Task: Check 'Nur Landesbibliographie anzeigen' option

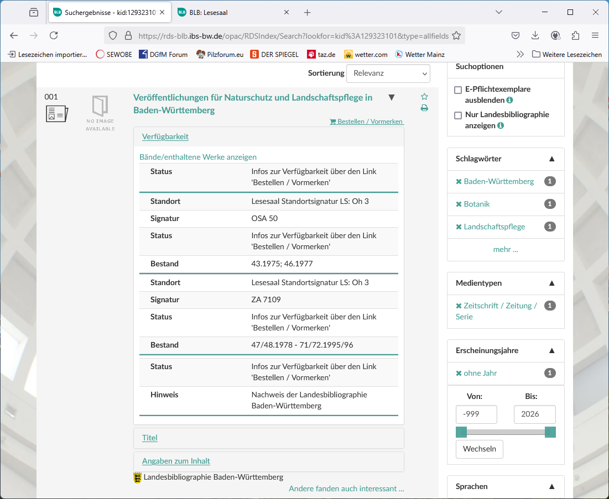Action: pos(458,115)
